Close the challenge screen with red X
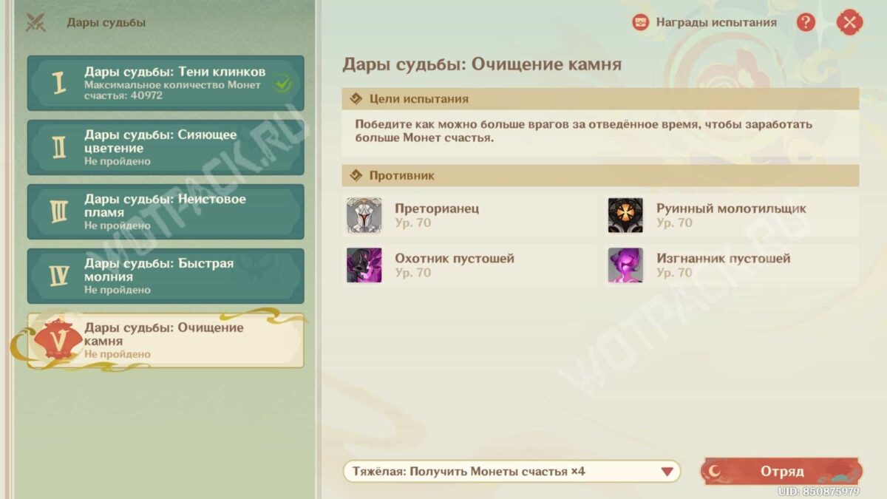This screenshot has width=887, height=499. coord(849,22)
